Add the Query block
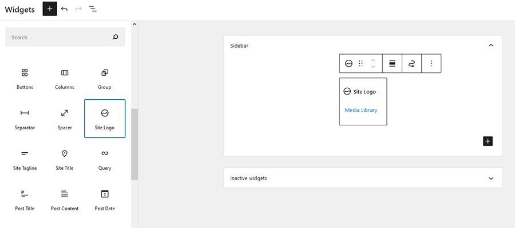This screenshot has height=228, width=515. click(x=105, y=160)
